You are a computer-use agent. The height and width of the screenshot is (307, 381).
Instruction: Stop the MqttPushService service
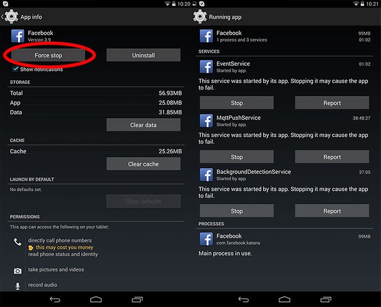[237, 157]
